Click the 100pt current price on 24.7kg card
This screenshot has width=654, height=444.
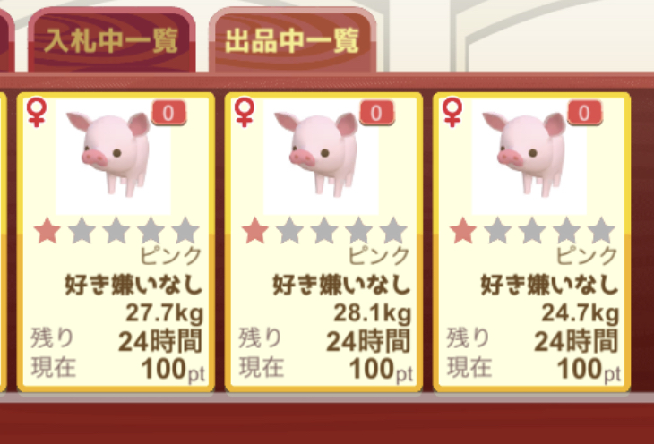coord(589,370)
